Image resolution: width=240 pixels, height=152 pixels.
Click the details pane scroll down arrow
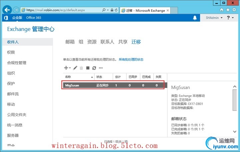tap(235, 131)
